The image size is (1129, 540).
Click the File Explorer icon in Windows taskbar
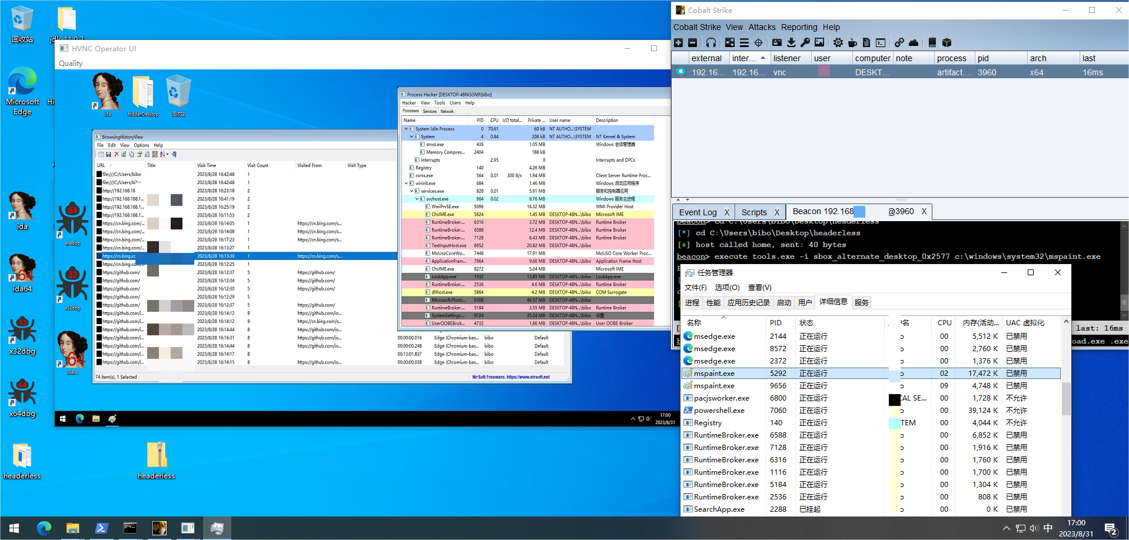(72, 528)
